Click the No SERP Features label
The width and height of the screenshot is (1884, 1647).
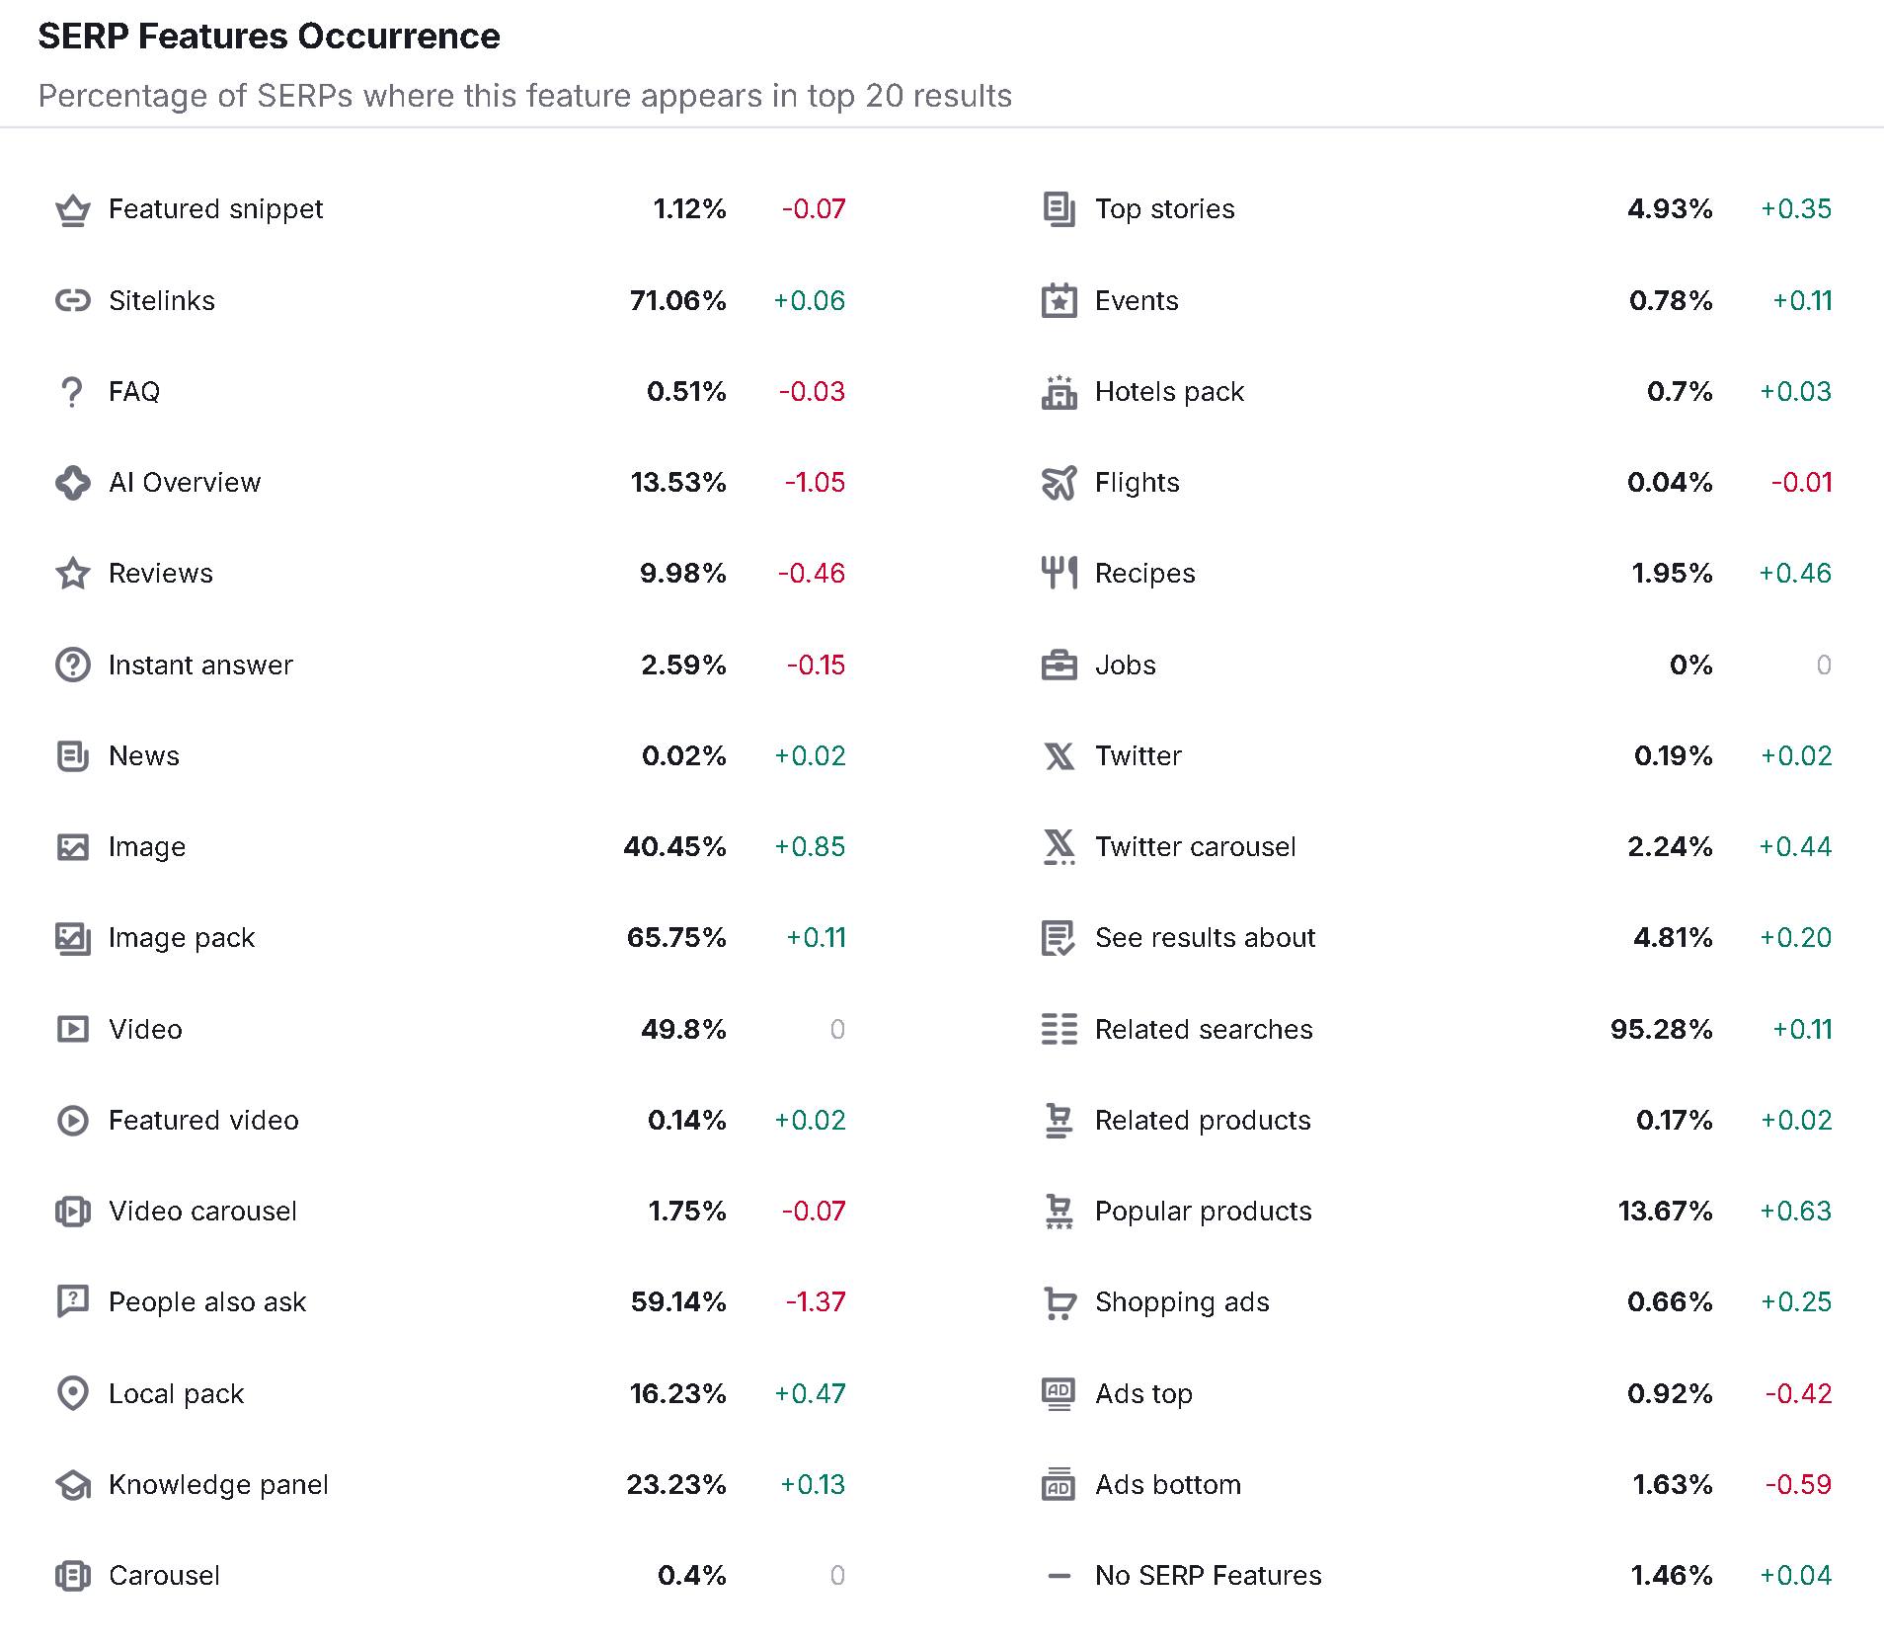click(1209, 1575)
